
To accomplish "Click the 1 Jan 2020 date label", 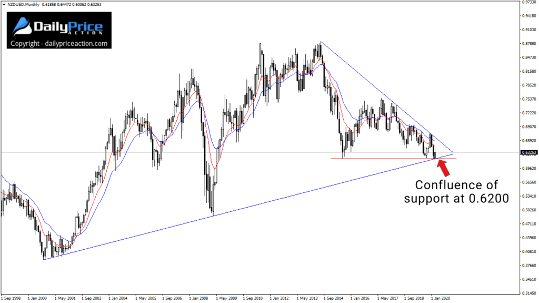I will (441, 298).
